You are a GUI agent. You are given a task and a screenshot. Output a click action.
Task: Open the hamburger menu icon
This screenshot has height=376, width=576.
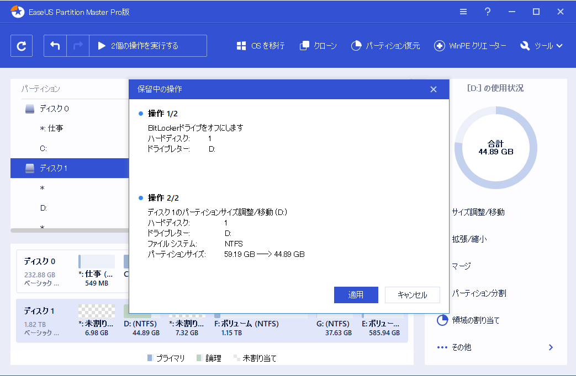coord(463,11)
